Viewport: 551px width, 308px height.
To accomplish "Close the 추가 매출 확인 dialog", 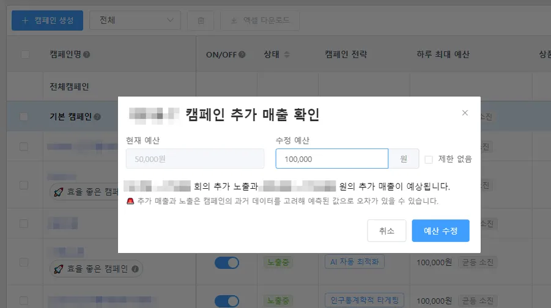I will click(465, 112).
